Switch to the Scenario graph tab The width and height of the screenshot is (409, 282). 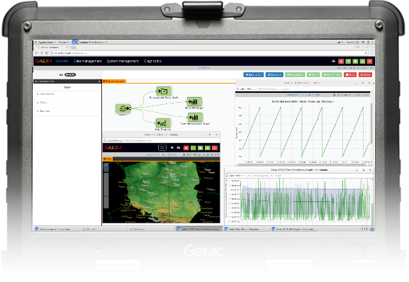(x=114, y=81)
